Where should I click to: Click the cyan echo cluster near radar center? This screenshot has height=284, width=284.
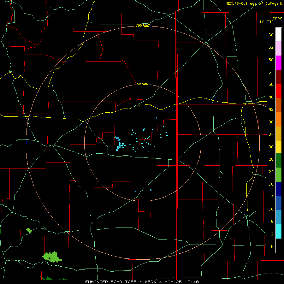119,144
